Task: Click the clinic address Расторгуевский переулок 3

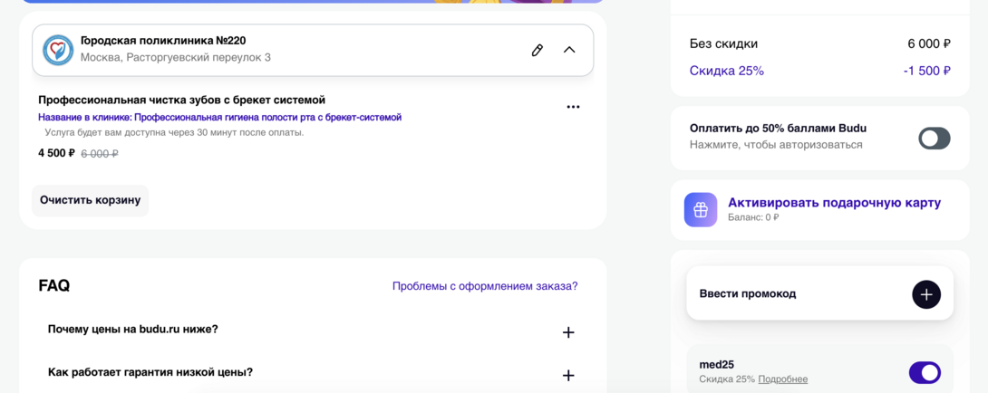Action: (x=175, y=58)
